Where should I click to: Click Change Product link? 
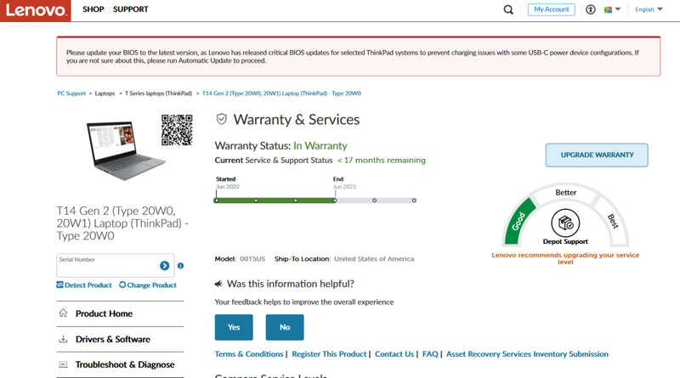click(x=148, y=285)
